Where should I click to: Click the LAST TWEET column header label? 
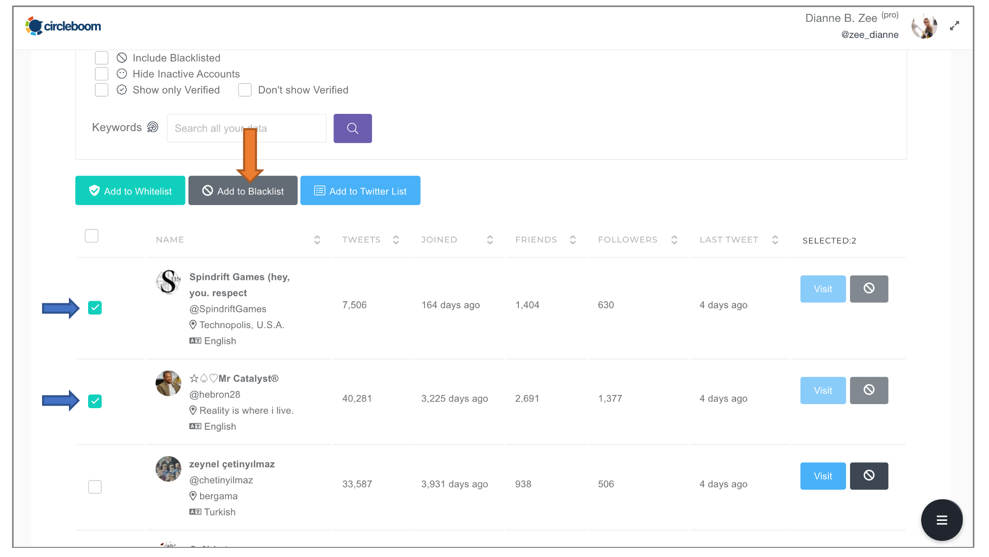tap(729, 240)
